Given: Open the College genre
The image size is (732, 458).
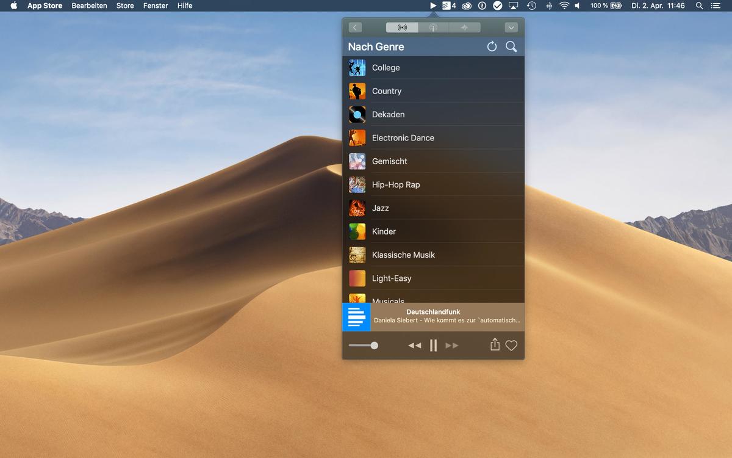Looking at the screenshot, I should [433, 68].
